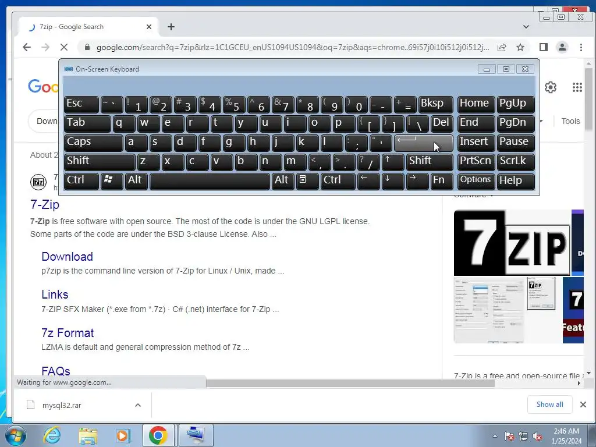Toggle the Fn key
The height and width of the screenshot is (447, 596).
pyautogui.click(x=442, y=181)
